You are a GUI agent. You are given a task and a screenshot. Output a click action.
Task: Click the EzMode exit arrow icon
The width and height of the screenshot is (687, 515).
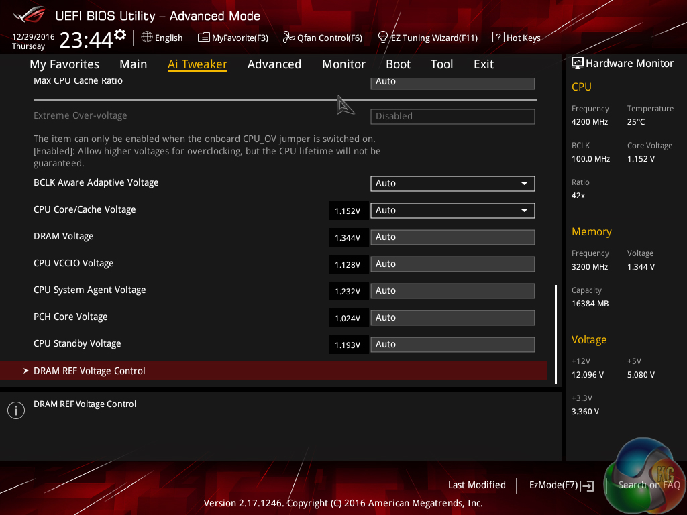[588, 485]
